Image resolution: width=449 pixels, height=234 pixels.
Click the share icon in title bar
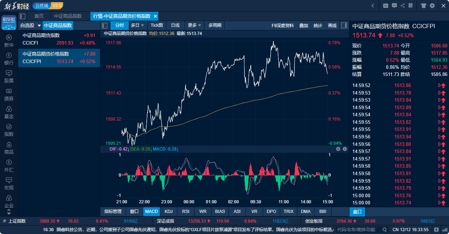(x=403, y=6)
